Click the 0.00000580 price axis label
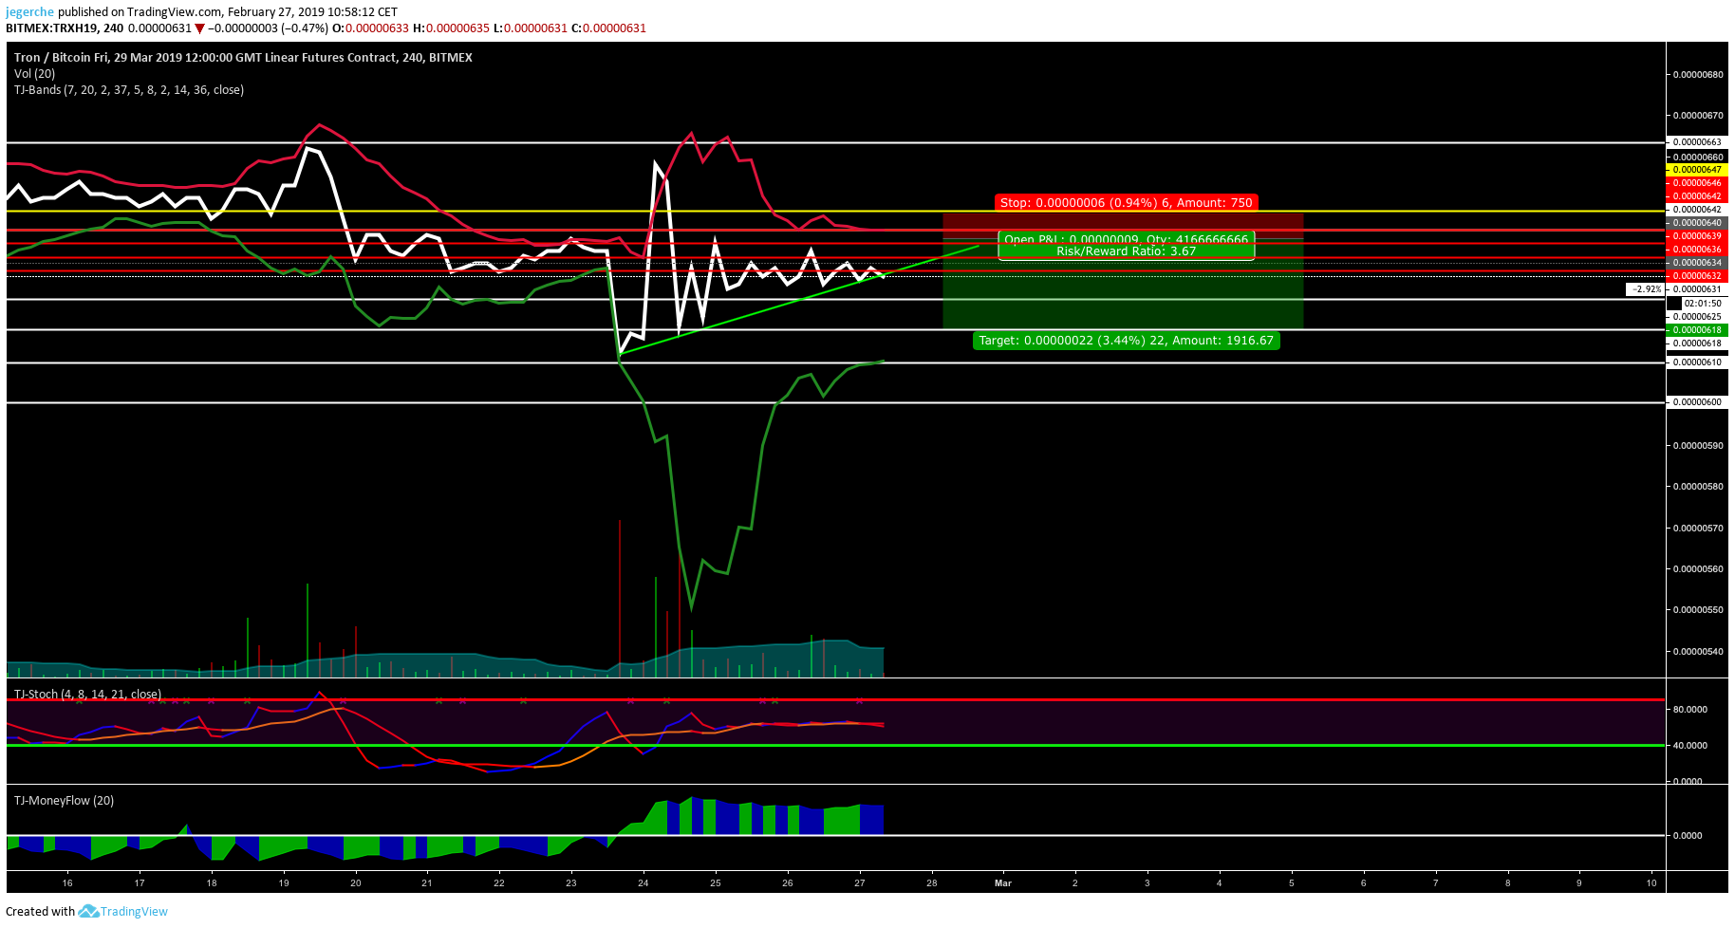Viewport: 1735px width, 928px height. (1698, 487)
